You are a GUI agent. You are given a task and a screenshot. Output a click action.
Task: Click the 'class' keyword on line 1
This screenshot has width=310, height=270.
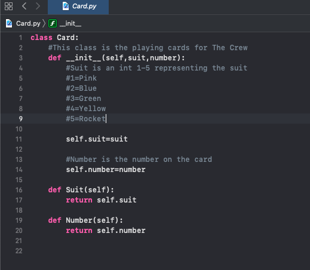[41, 38]
